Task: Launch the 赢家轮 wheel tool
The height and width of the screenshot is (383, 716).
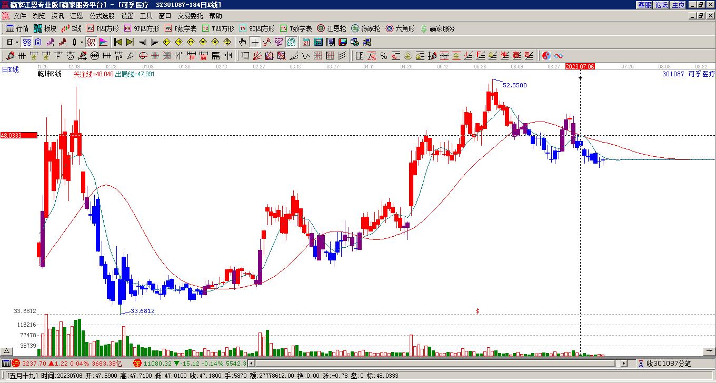Action: coord(366,28)
